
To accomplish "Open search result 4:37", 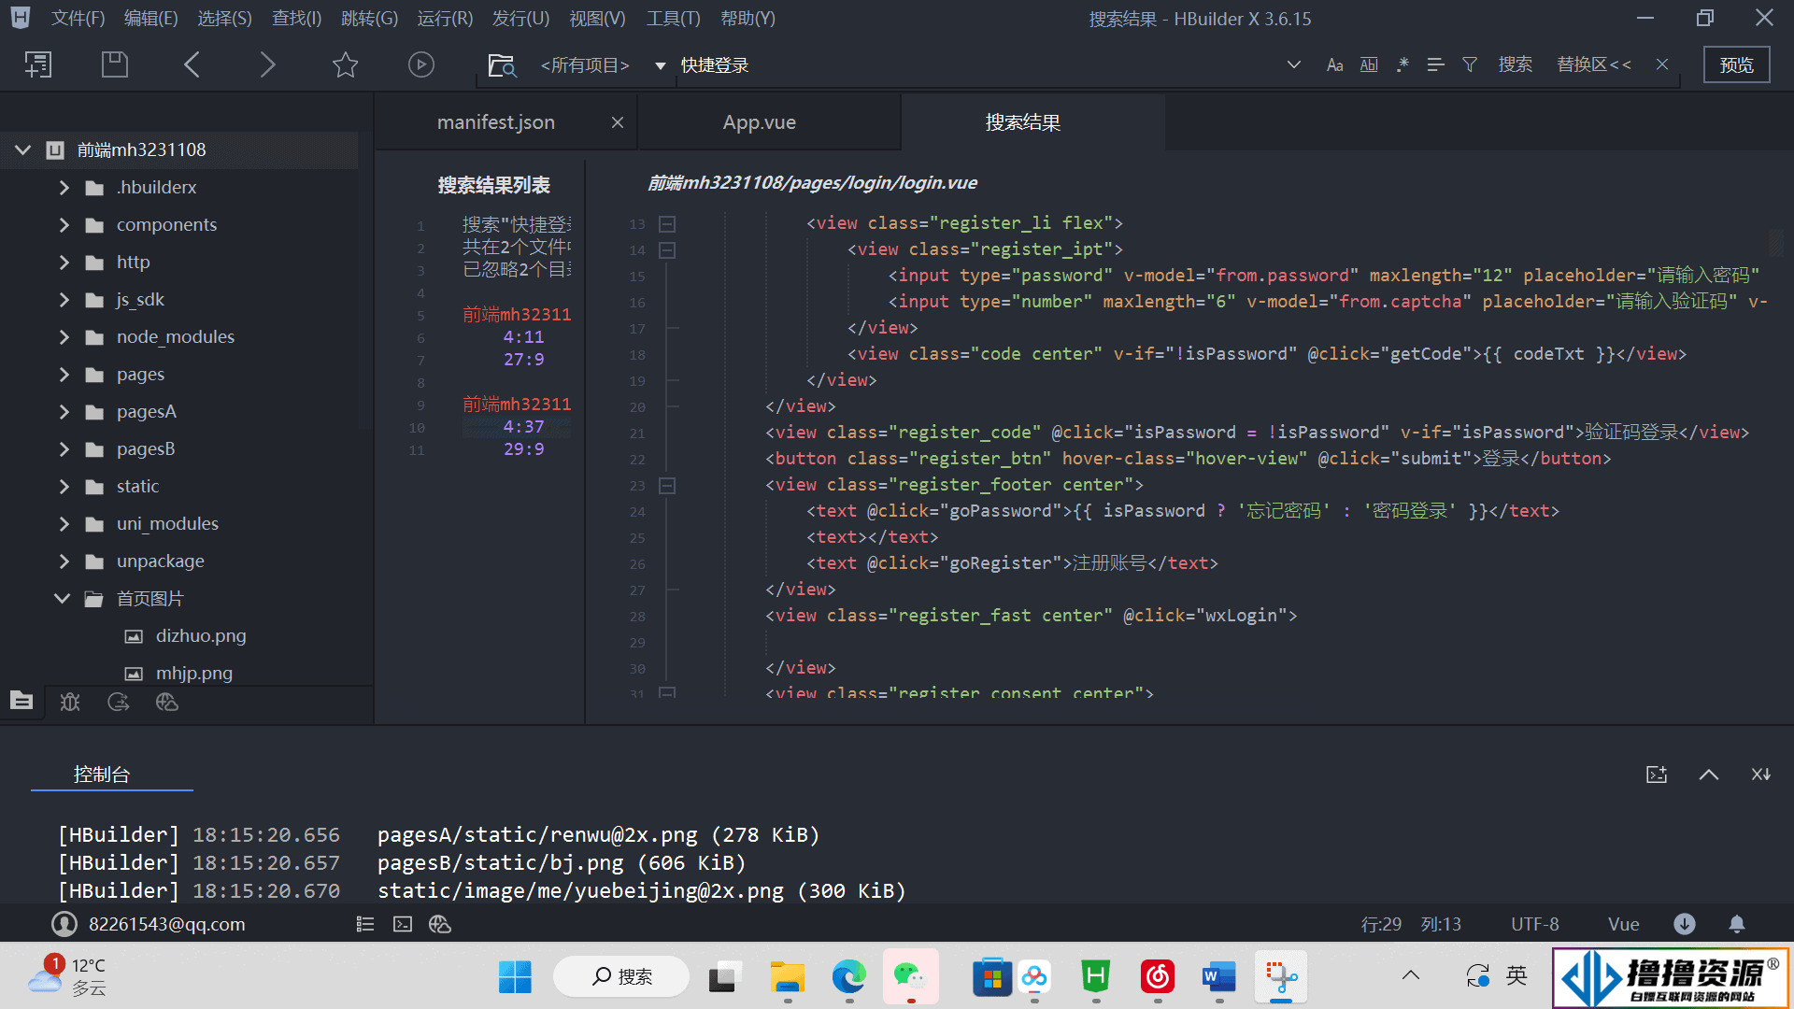I will [x=523, y=426].
